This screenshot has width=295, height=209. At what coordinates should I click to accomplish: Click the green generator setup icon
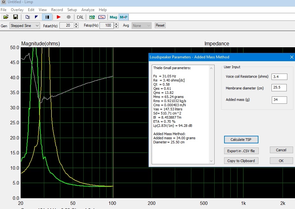pyautogui.click(x=92, y=17)
